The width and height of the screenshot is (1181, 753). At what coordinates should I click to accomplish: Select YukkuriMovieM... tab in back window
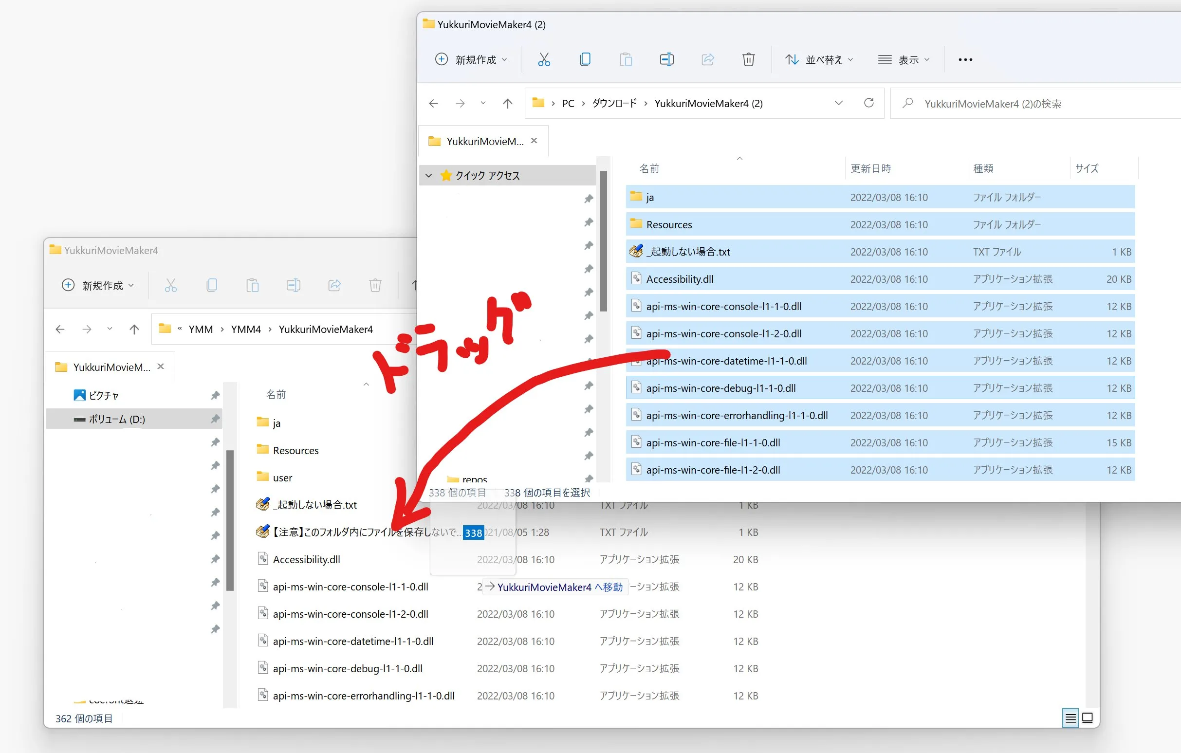(x=111, y=367)
